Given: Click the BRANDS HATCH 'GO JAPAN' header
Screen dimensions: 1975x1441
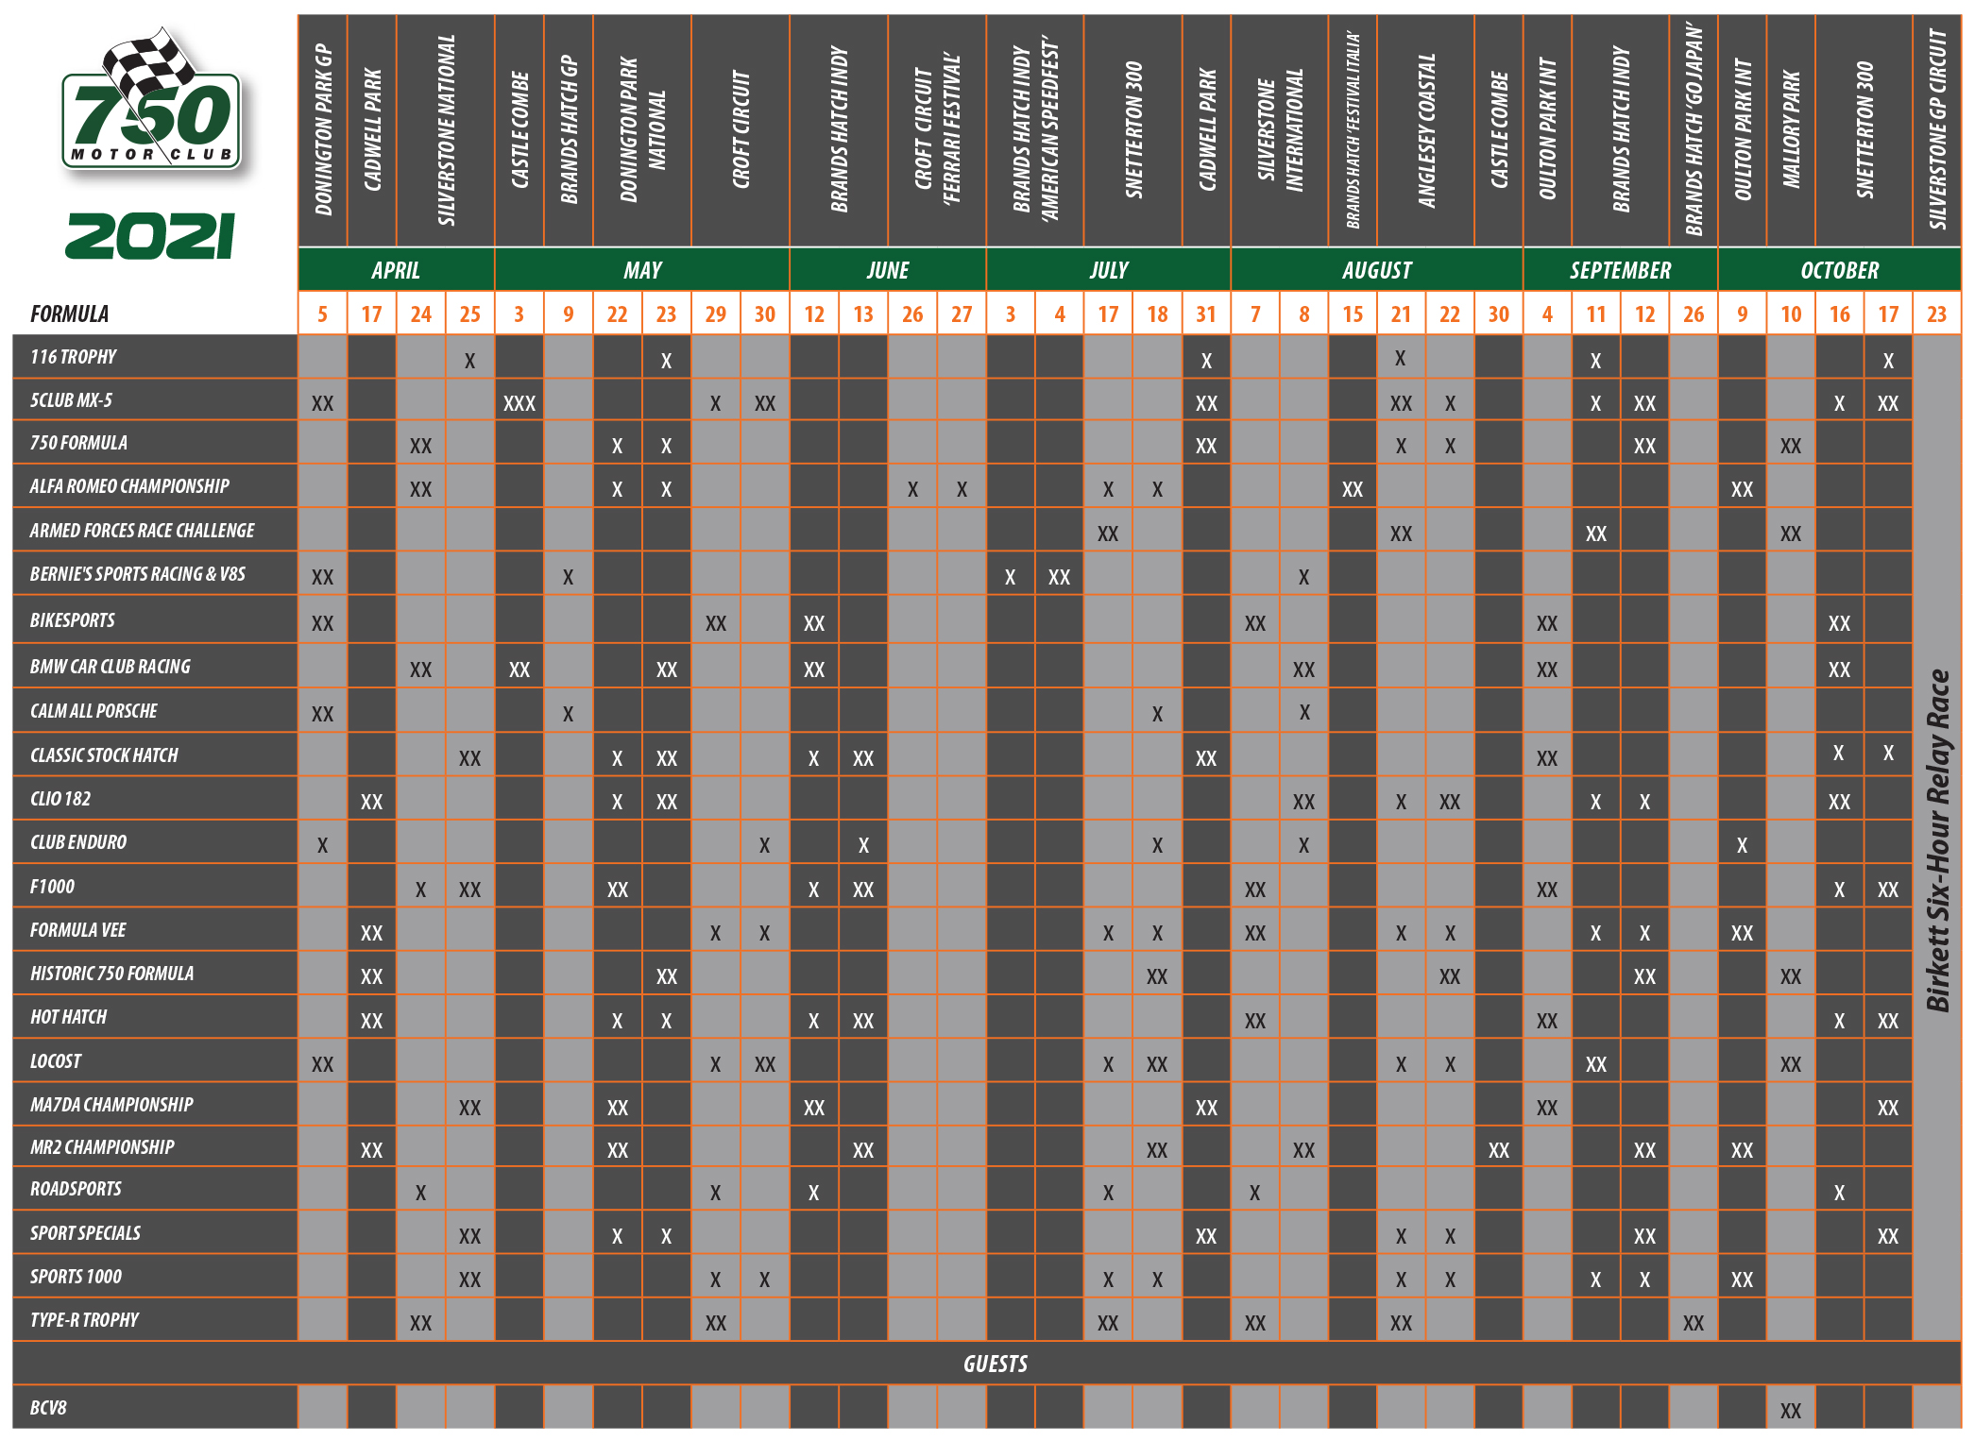Looking at the screenshot, I should click(x=1694, y=130).
